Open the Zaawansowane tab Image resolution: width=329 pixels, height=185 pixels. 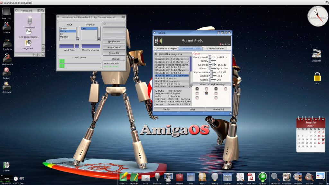coord(215,48)
